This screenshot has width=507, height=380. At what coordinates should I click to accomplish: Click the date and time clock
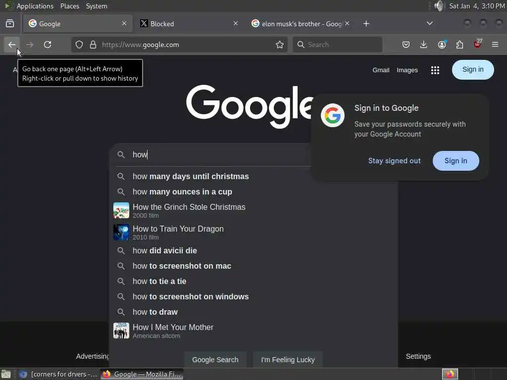click(x=477, y=6)
